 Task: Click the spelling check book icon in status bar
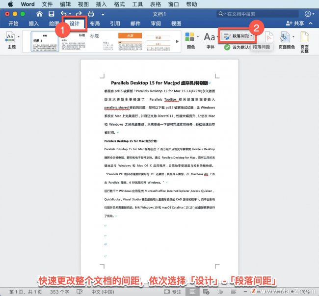(80, 292)
